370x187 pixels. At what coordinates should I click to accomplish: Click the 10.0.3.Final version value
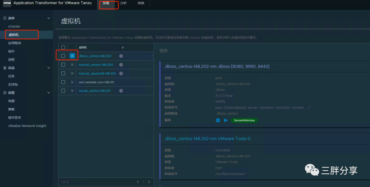[224, 96]
